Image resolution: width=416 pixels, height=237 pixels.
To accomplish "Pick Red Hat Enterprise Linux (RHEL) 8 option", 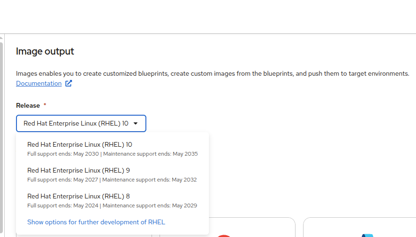I will coord(112,201).
